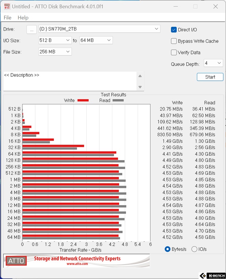226x279 pixels.
Task: Click read value 36.41 MB/s
Action: pos(204,109)
